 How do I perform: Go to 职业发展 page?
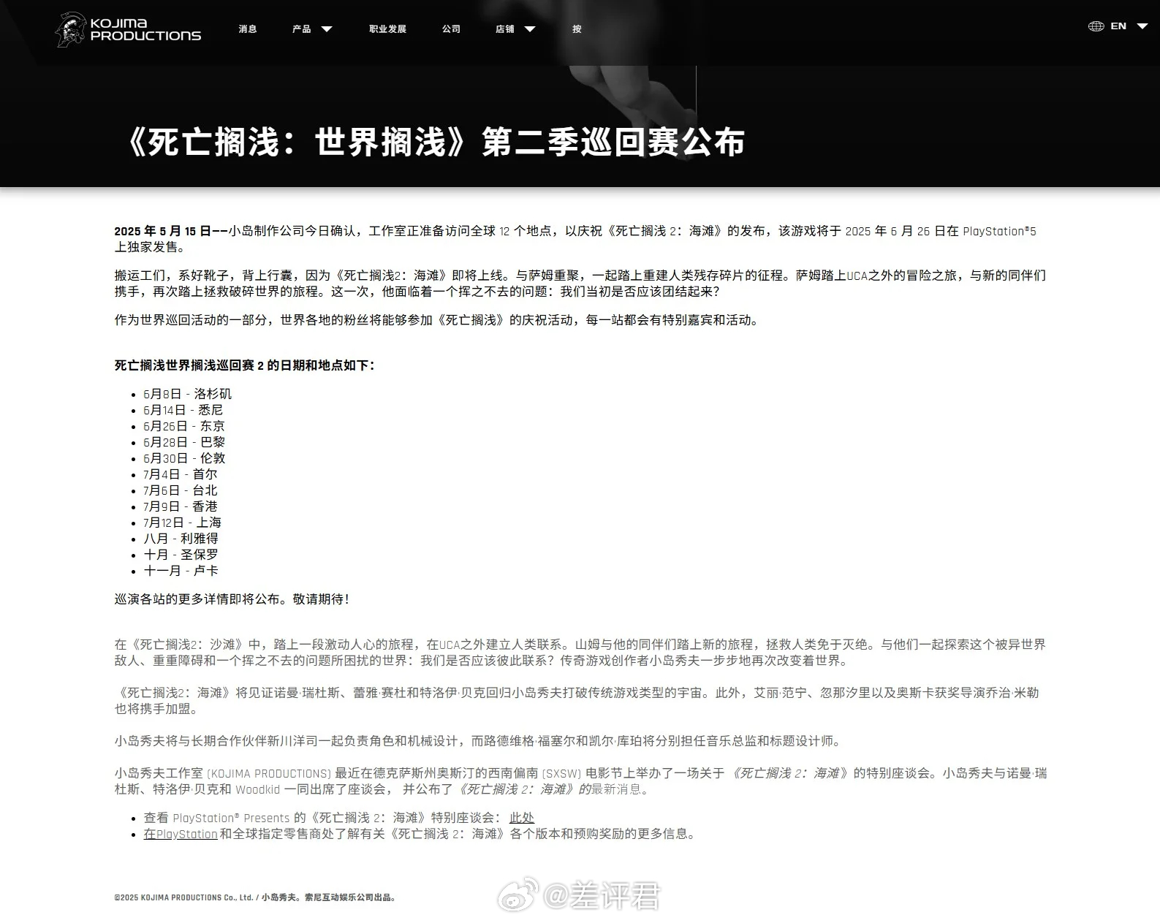tap(387, 29)
